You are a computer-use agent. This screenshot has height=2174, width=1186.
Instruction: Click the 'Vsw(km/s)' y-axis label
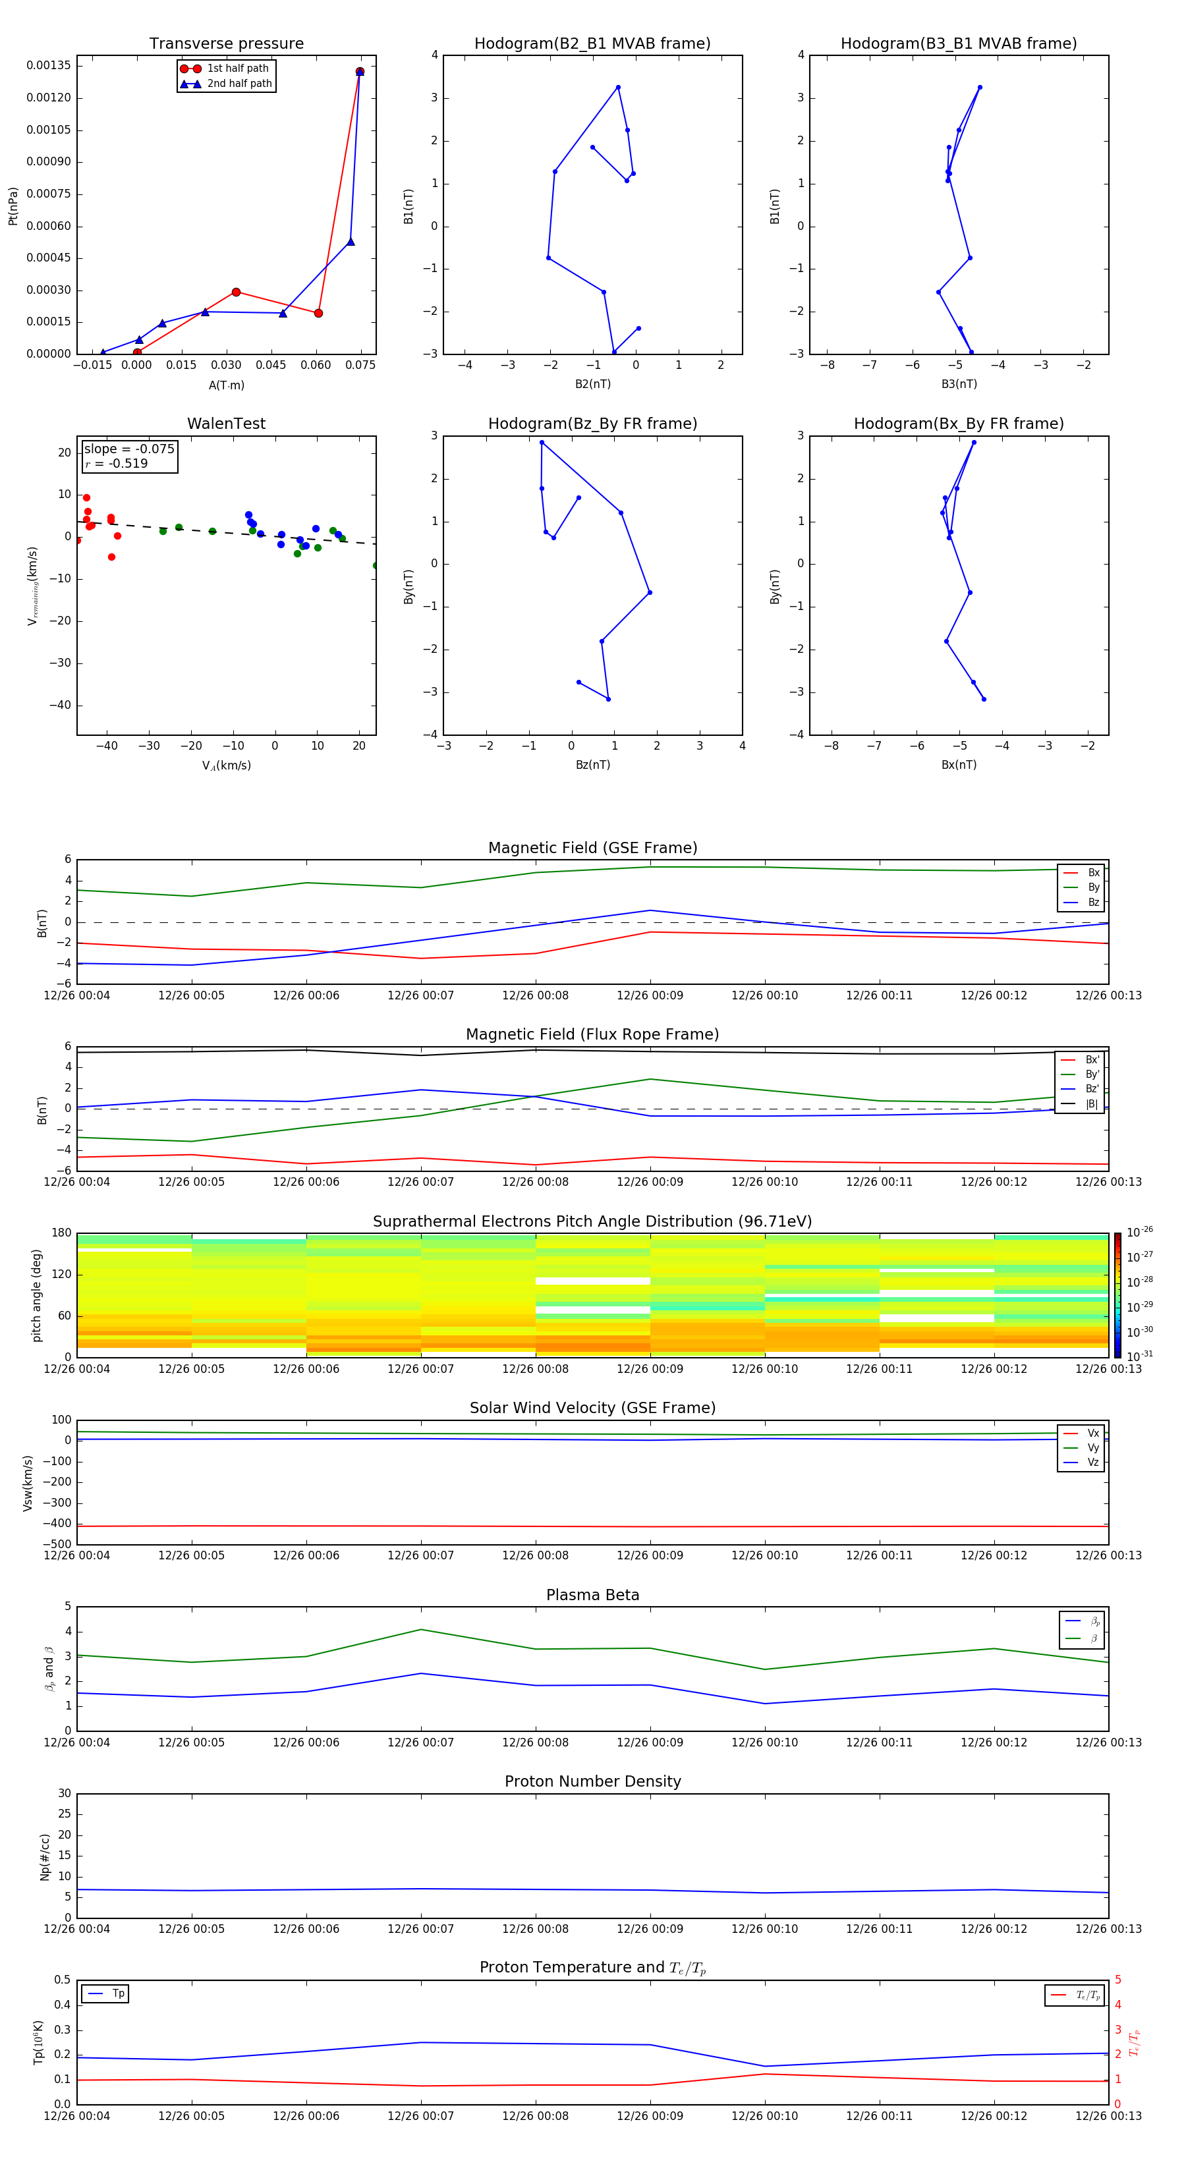pyautogui.click(x=27, y=1483)
